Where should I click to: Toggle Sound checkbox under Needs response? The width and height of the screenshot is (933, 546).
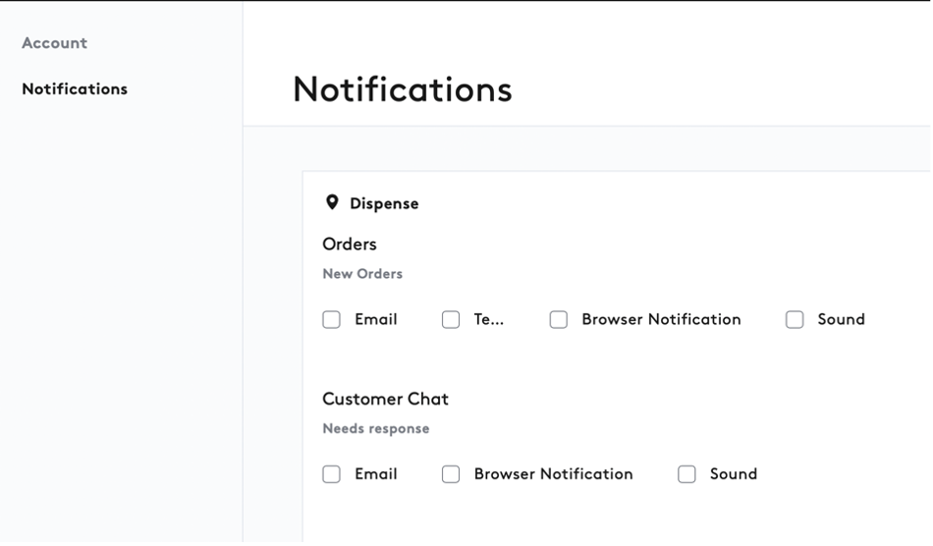[686, 474]
